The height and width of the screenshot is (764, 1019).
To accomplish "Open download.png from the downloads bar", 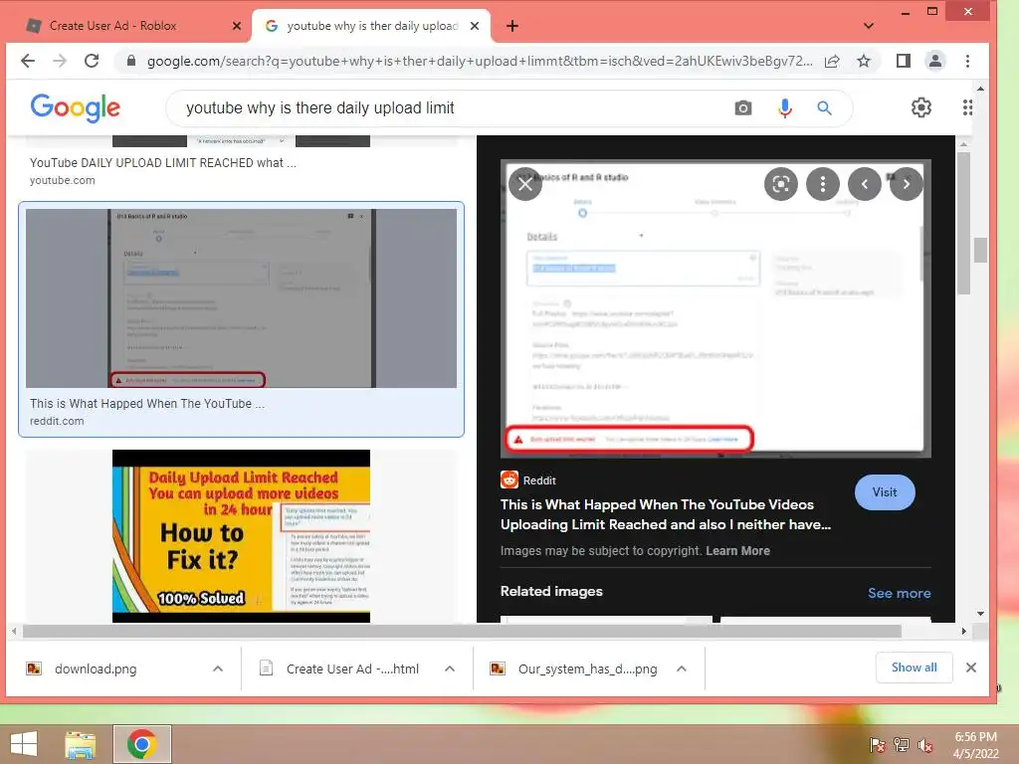I will click(x=95, y=668).
